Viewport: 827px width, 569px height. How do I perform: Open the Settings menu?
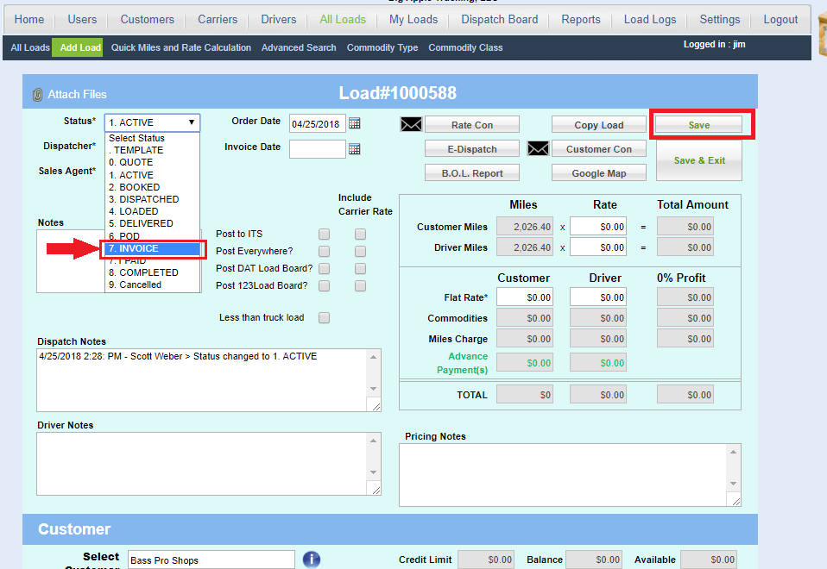(719, 20)
